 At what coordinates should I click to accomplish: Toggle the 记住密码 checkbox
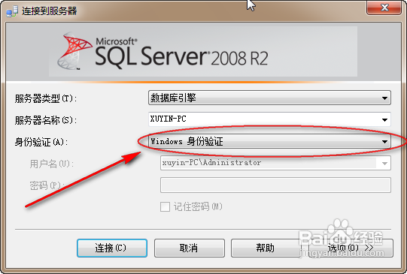[165, 206]
